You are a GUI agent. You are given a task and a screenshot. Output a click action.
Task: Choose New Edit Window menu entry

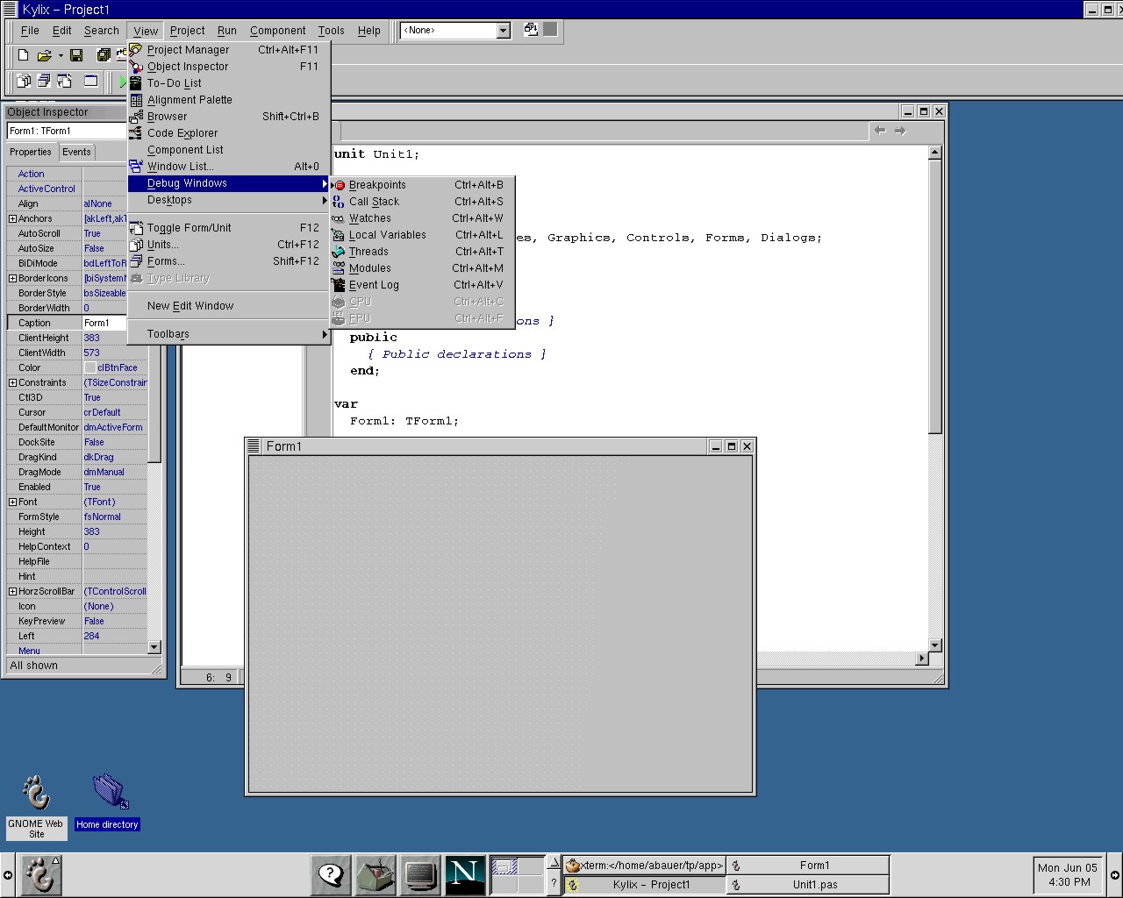click(x=228, y=306)
